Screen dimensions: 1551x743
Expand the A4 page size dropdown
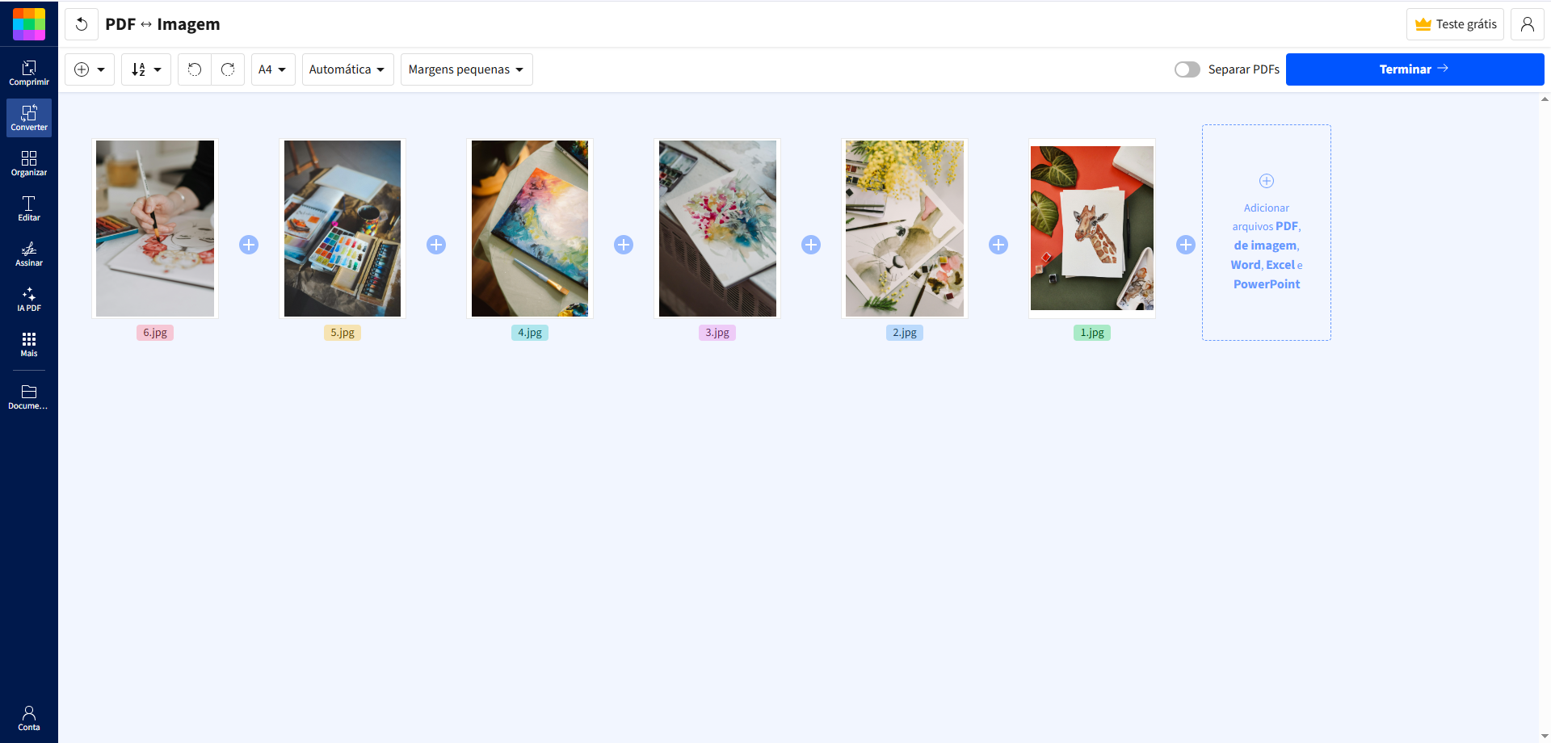pos(273,69)
